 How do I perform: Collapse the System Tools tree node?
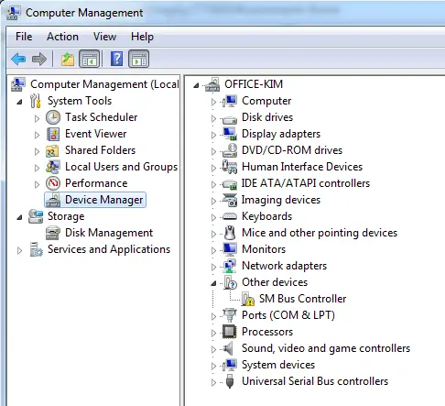[x=19, y=102]
